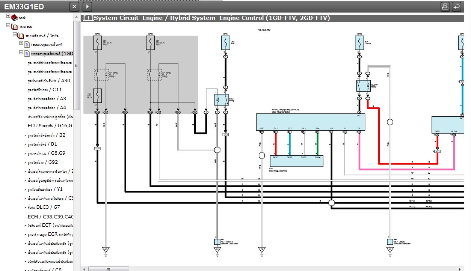Click the print icon in top-right toolbar

[x=445, y=6]
